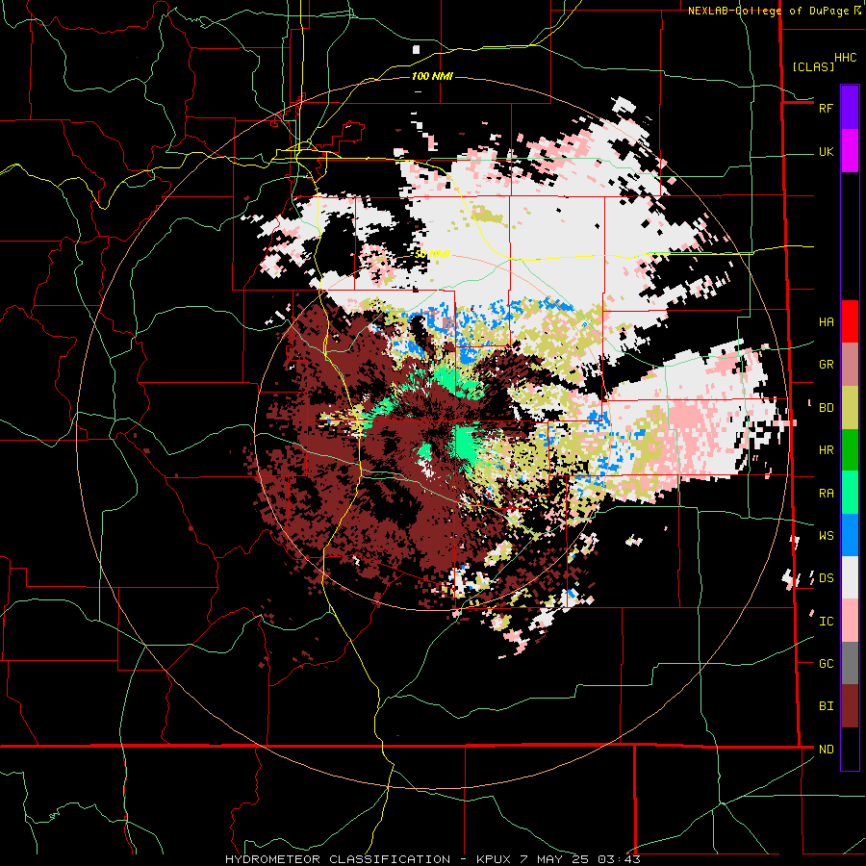The image size is (866, 866).
Task: Click the BI brown legend color block
Action: (x=850, y=706)
